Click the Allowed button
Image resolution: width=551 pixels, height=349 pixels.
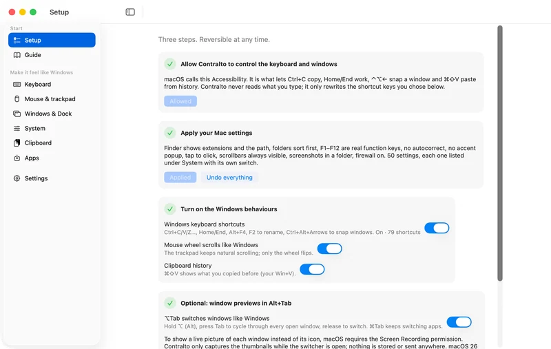point(180,101)
